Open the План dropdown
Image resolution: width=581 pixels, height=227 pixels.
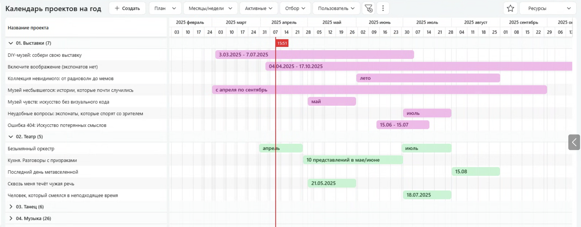(165, 8)
